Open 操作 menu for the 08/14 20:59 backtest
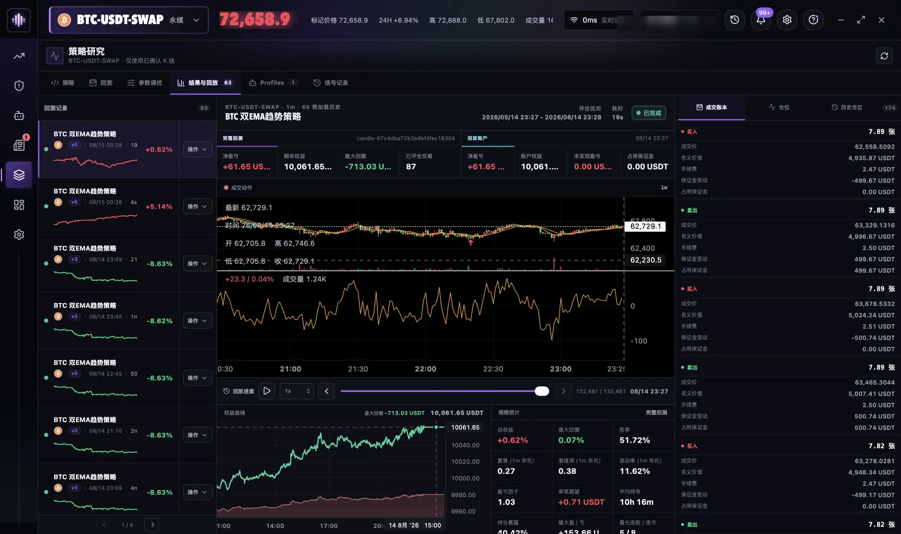 (x=197, y=492)
